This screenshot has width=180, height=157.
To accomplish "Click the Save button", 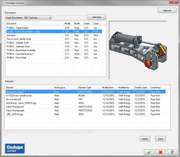I will click(x=160, y=139).
